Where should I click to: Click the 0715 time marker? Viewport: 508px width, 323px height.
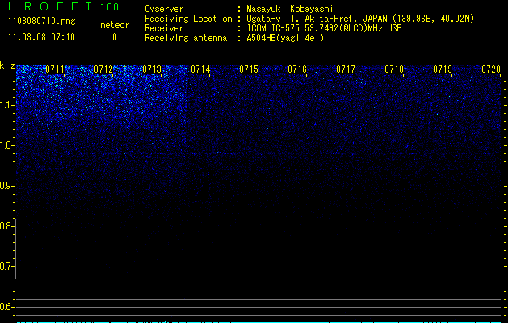(249, 69)
